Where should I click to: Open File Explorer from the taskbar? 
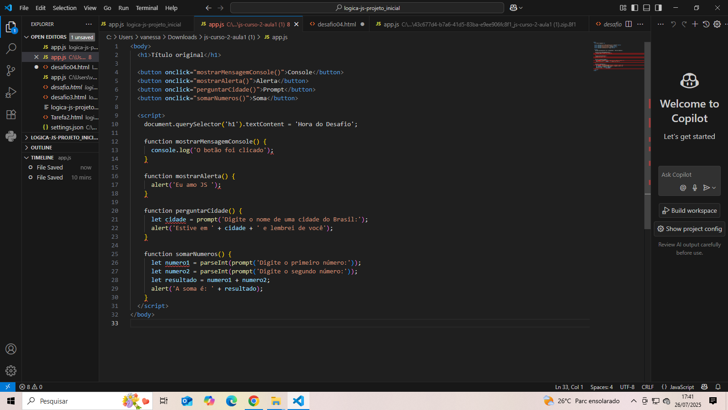[276, 401]
